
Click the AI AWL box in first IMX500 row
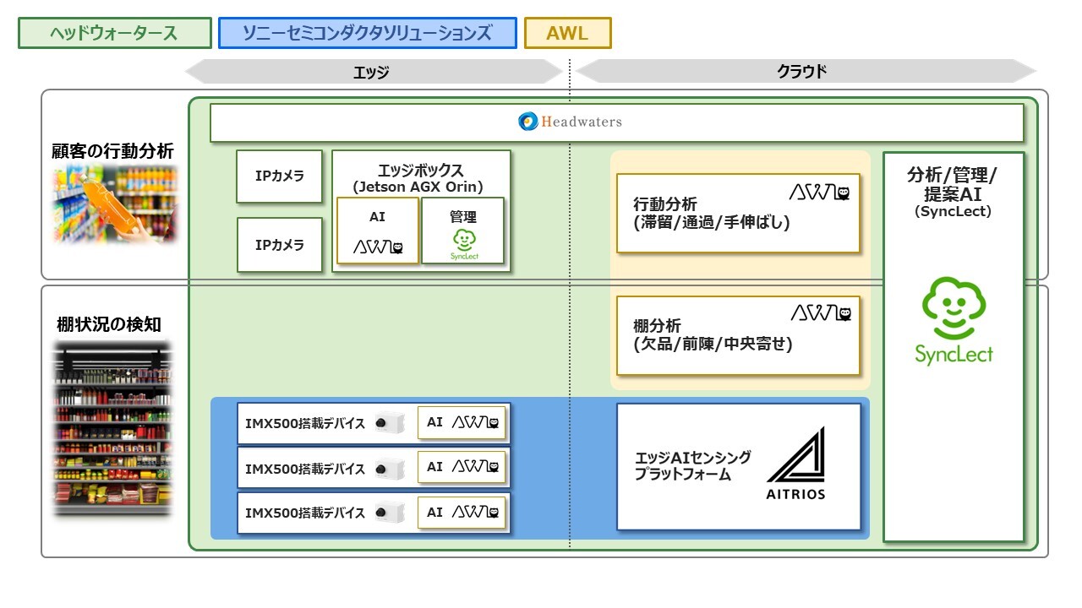tap(462, 422)
